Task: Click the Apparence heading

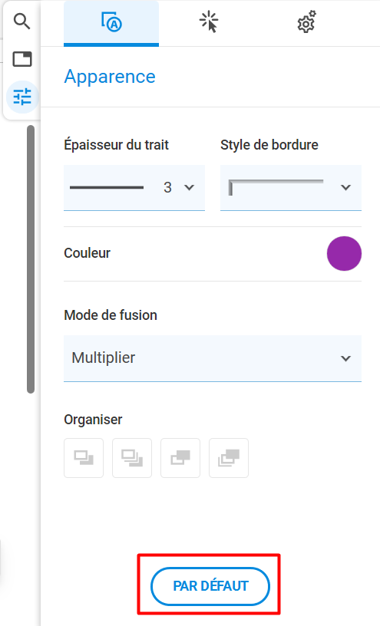Action: [110, 76]
